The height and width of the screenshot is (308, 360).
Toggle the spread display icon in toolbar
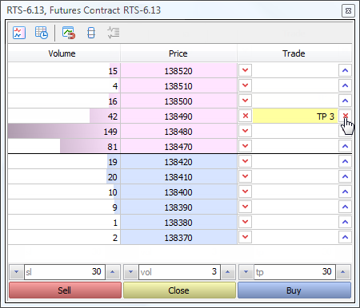(91, 33)
